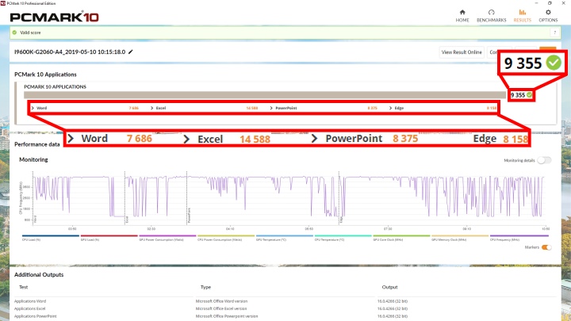Select the Applications Word output row
Viewport: 571px width, 321px height.
click(33, 301)
